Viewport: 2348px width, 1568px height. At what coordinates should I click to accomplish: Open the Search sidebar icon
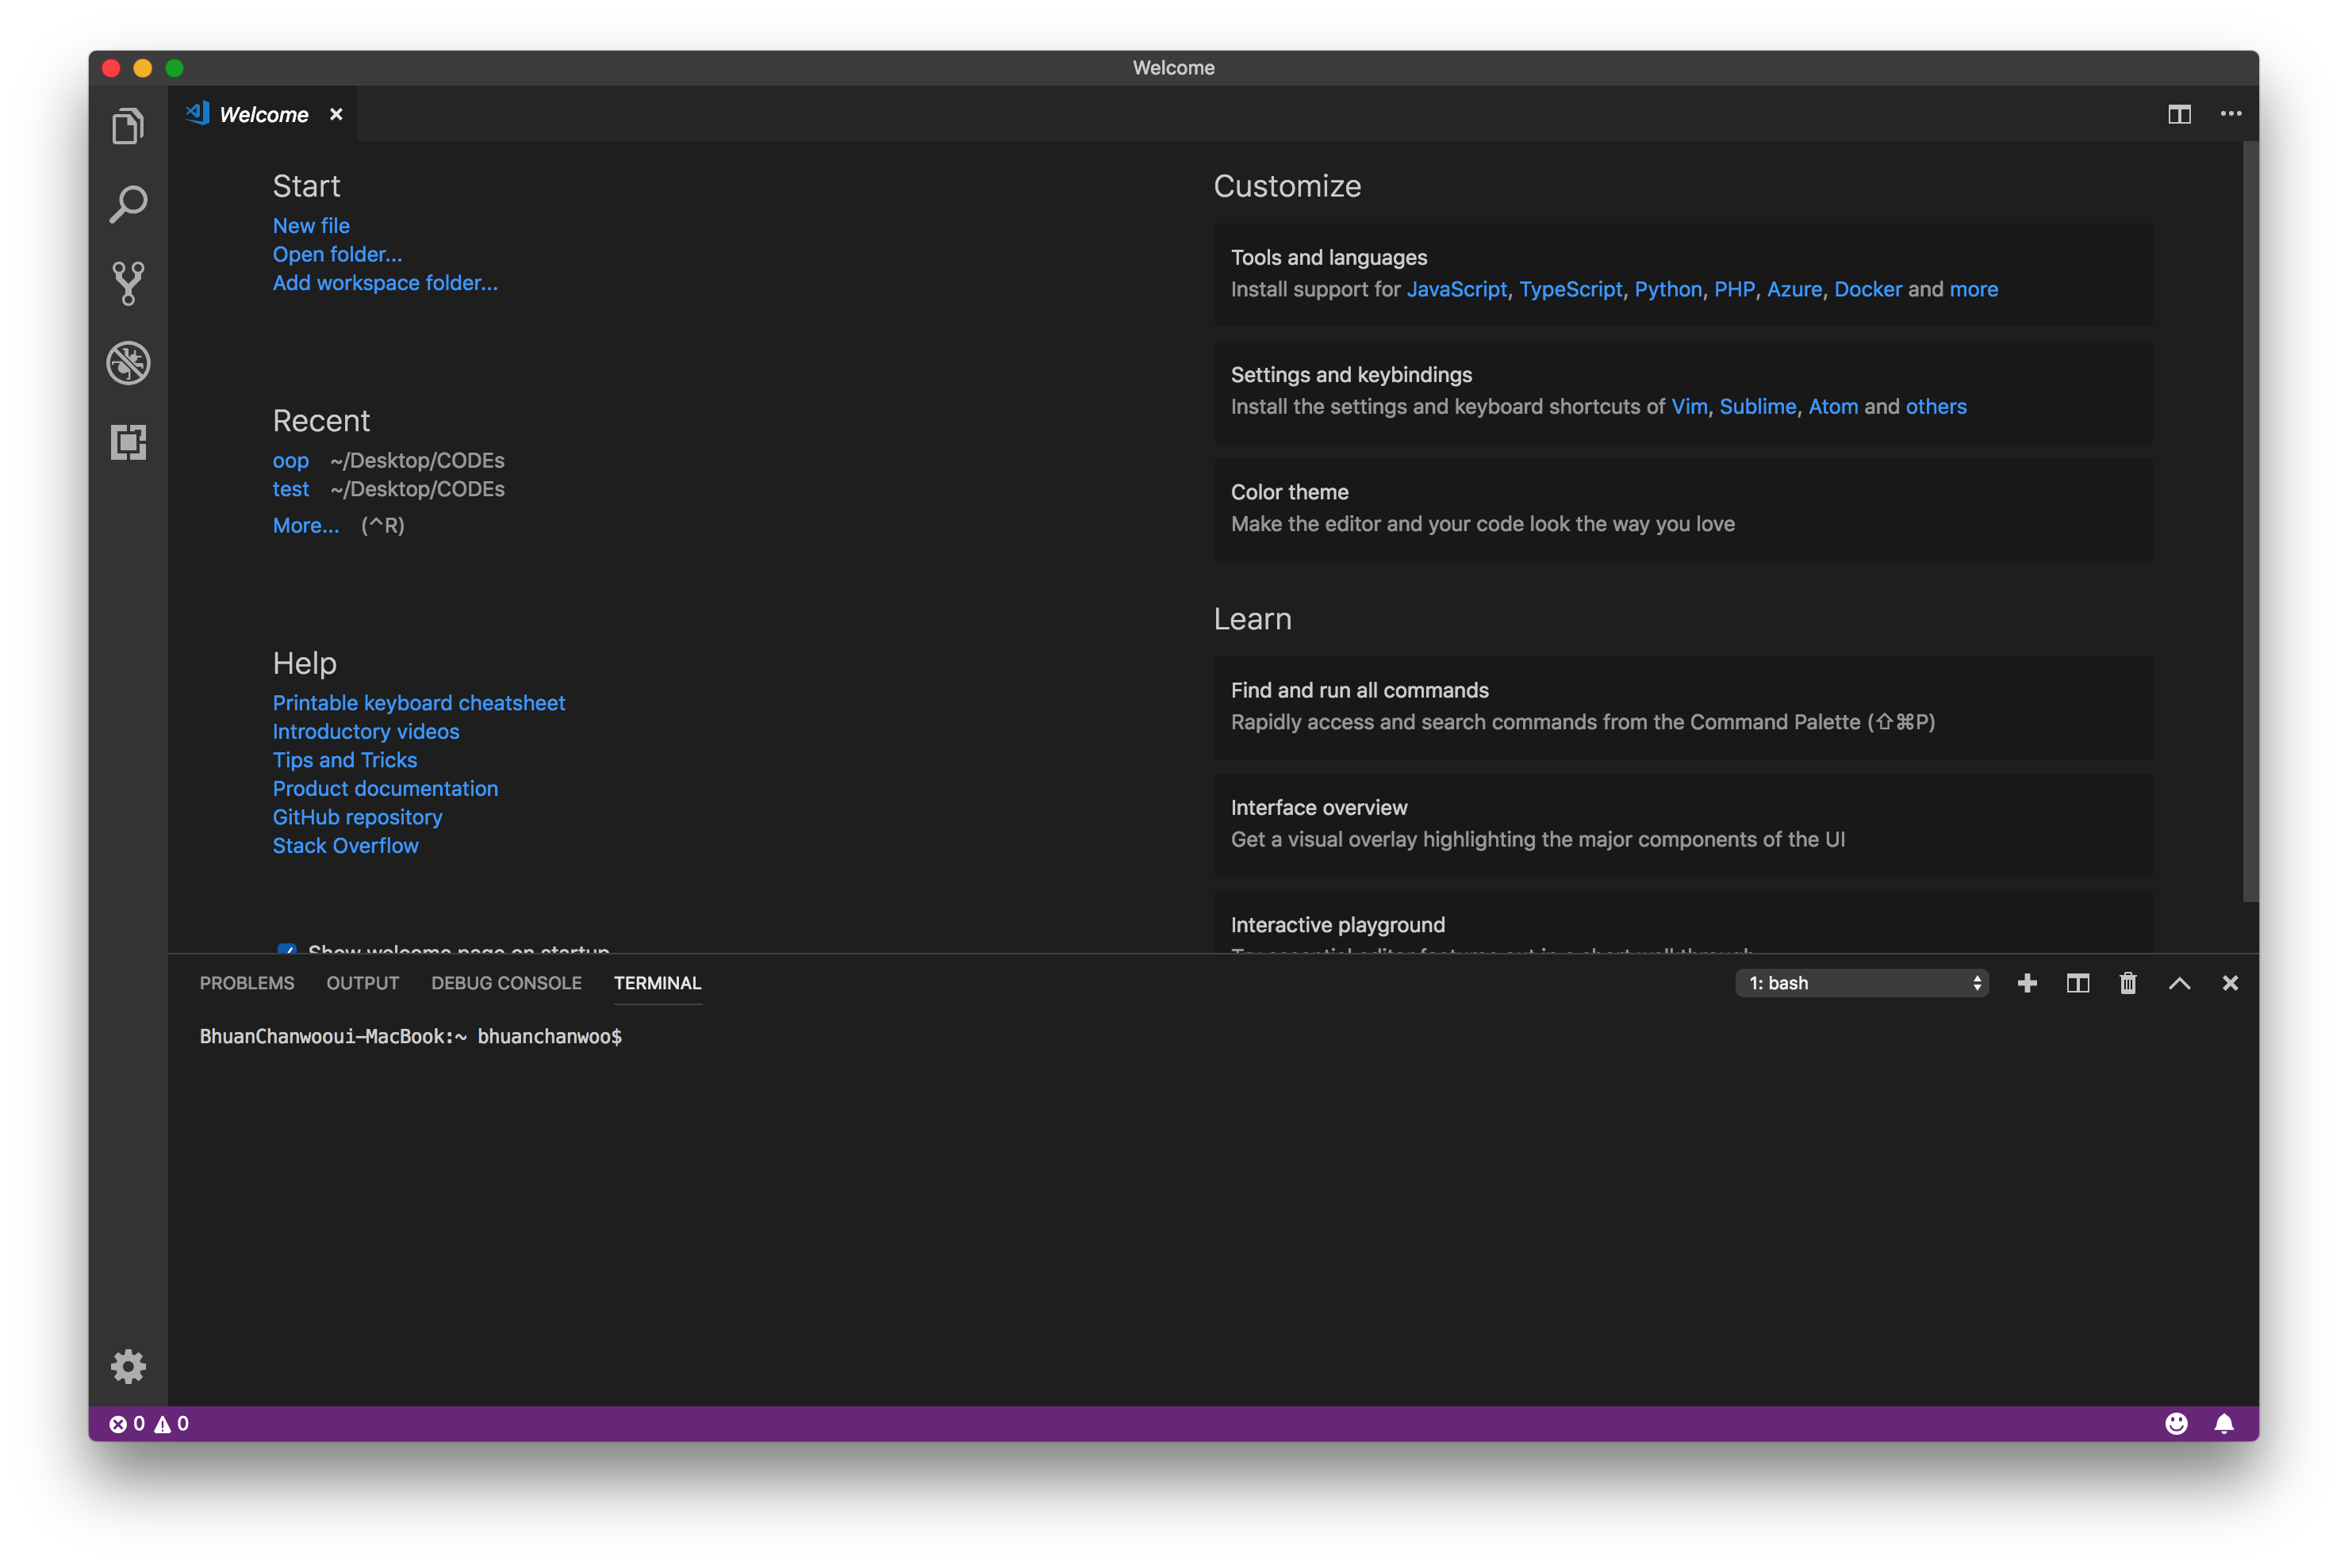128,205
